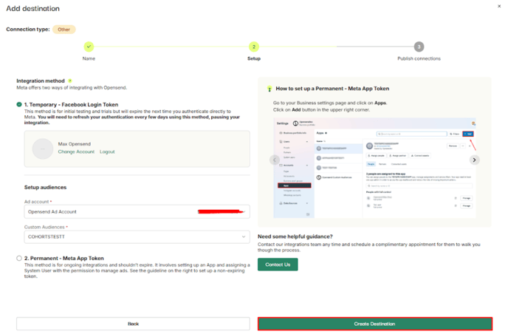Go to previous guide slide arrow
508x334 pixels.
coord(275,160)
